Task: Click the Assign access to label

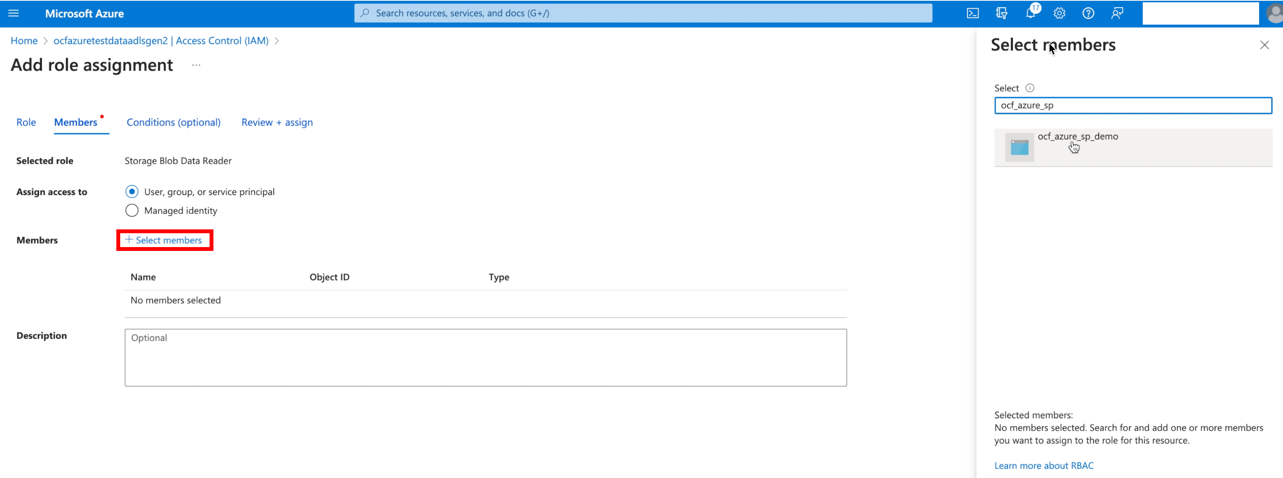Action: click(51, 192)
